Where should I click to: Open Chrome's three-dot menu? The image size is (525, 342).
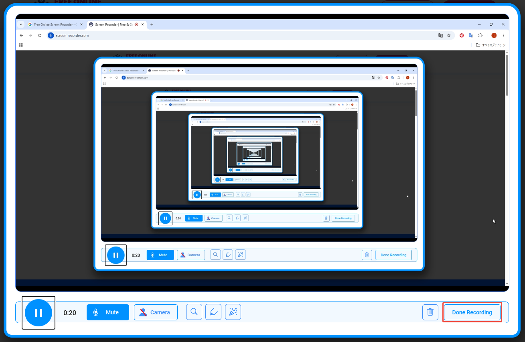point(503,35)
